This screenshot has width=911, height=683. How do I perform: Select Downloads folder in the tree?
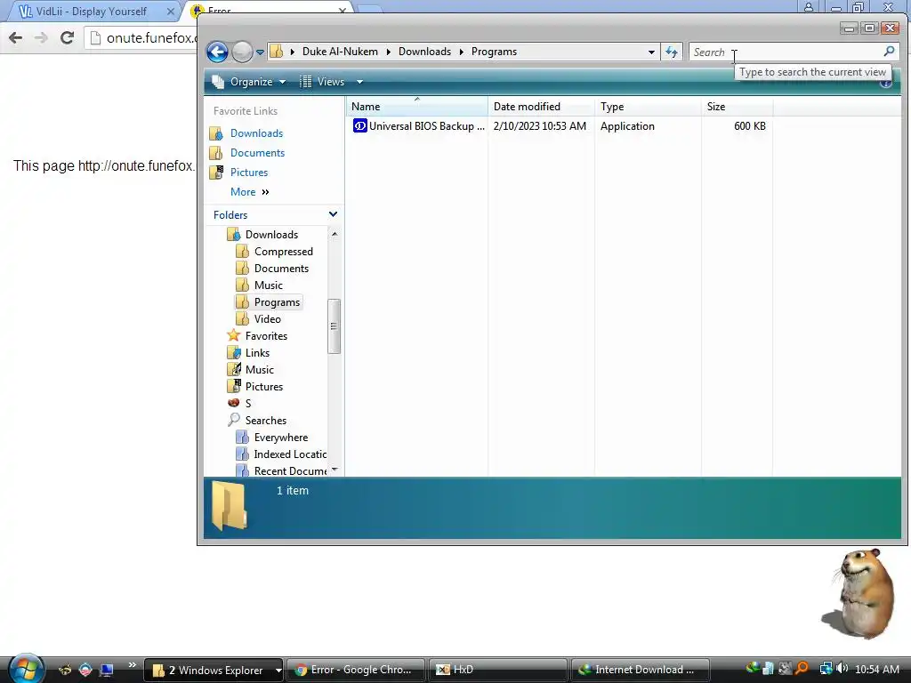[x=271, y=235]
